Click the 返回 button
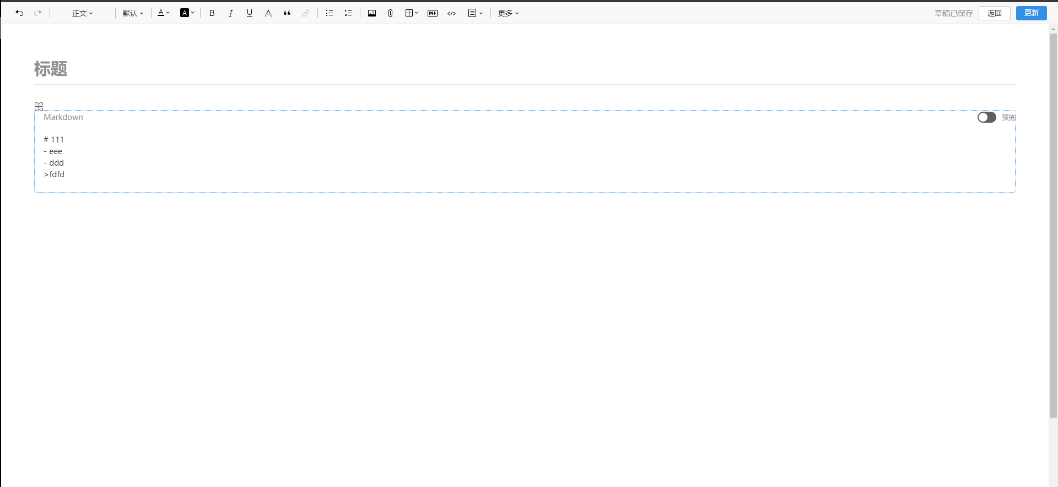Screen dimensions: 1058x487 click(995, 13)
